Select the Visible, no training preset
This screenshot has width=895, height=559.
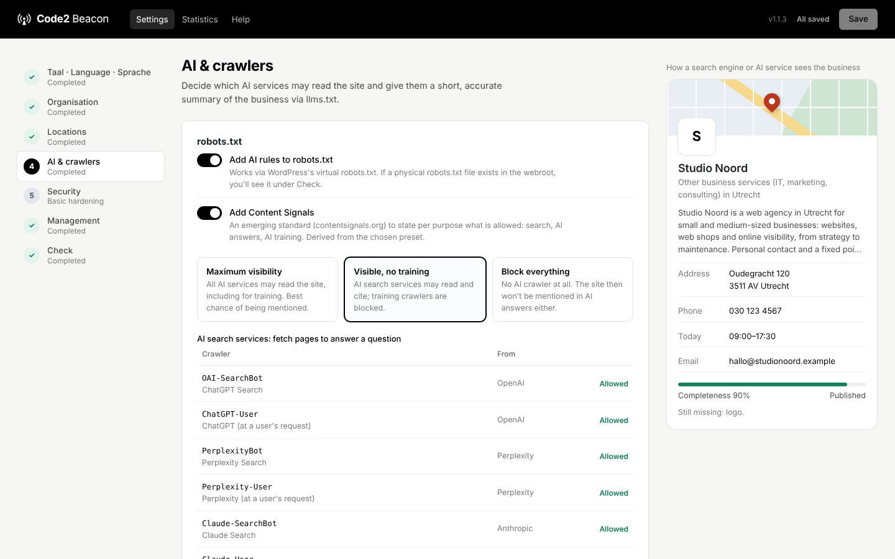(415, 289)
